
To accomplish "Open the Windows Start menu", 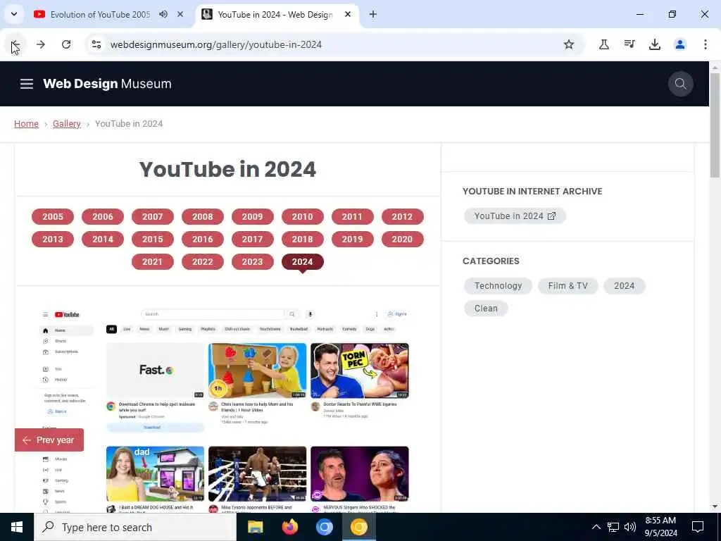I will (x=17, y=527).
